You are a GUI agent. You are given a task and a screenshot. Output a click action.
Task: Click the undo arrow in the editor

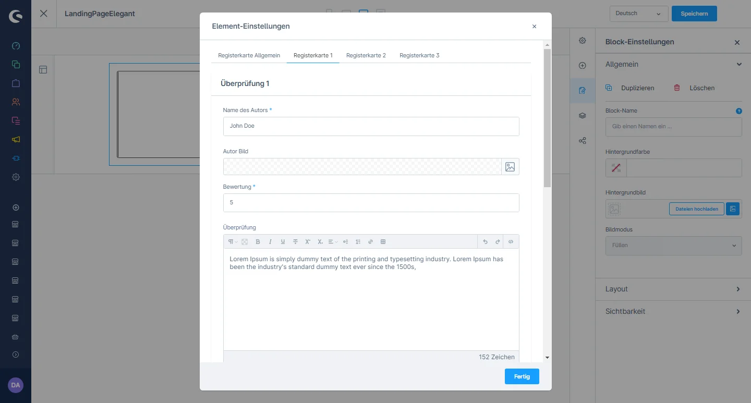click(x=485, y=242)
